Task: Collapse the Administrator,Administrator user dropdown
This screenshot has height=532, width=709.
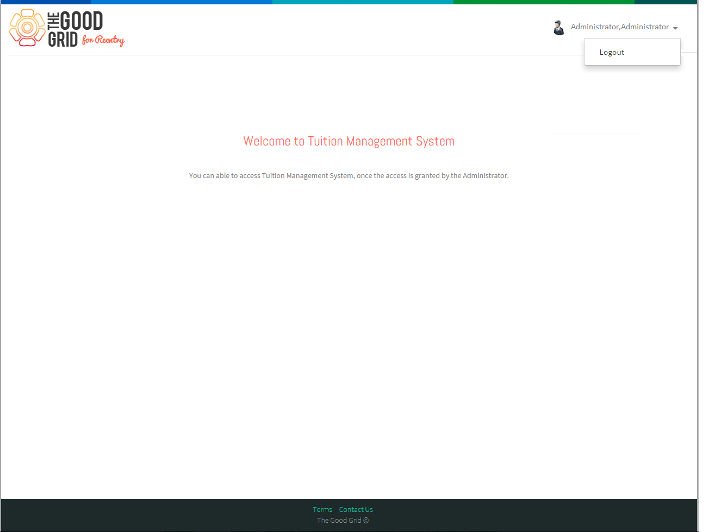Action: click(x=624, y=27)
